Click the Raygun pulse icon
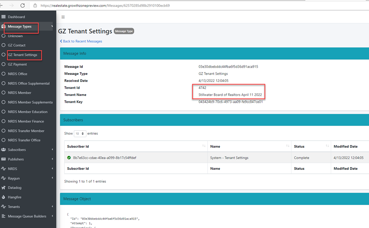 click(4, 178)
